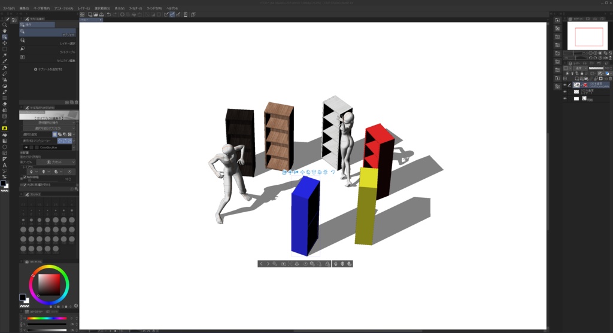Screen dimensions: 613x333
Task: Click the Save icon in command bar
Action: coord(101,14)
